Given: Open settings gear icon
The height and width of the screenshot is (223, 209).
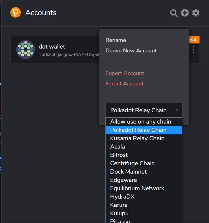Looking at the screenshot, I should pos(196,13).
